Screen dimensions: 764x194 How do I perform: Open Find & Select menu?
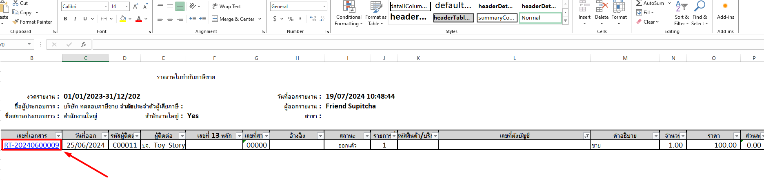700,13
